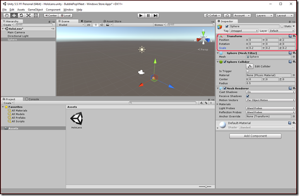
Task: Click the Add Component button
Action: 255,136
